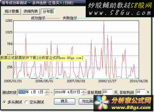Click the 目标利润 percent input field
This screenshot has width=154, height=112.
[x=141, y=92]
